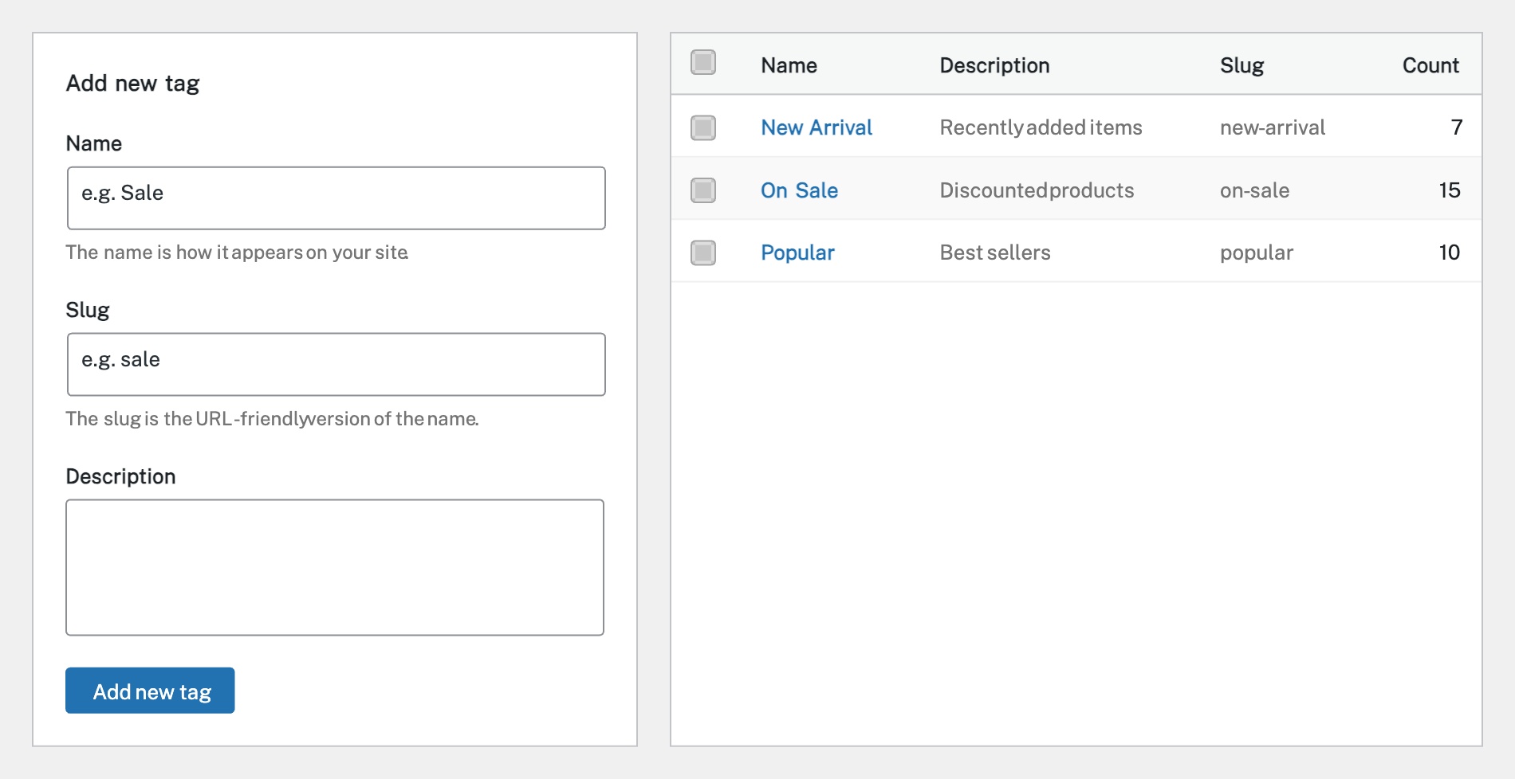Viewport: 1515px width, 779px height.
Task: Click the blue Add new tag button
Action: 150,691
